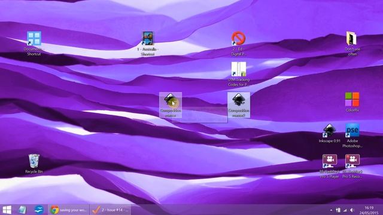Viewport: 383px width, 215px height.
Task: Select the Documents - Shortcut desktop icon
Action: tap(34, 44)
